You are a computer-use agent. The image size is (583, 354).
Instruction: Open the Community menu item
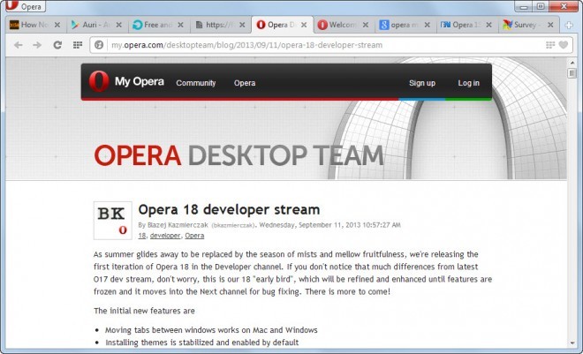(x=196, y=83)
